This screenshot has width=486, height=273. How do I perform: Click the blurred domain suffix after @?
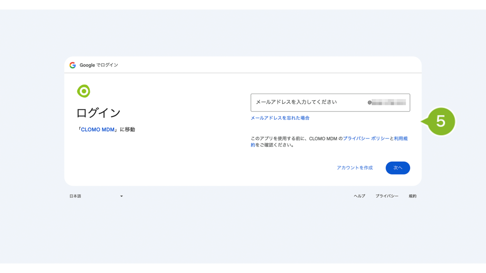[389, 102]
